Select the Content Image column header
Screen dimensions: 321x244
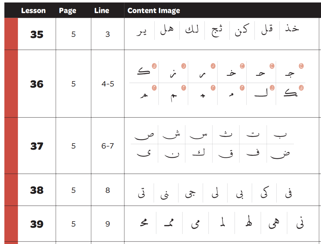[153, 11]
